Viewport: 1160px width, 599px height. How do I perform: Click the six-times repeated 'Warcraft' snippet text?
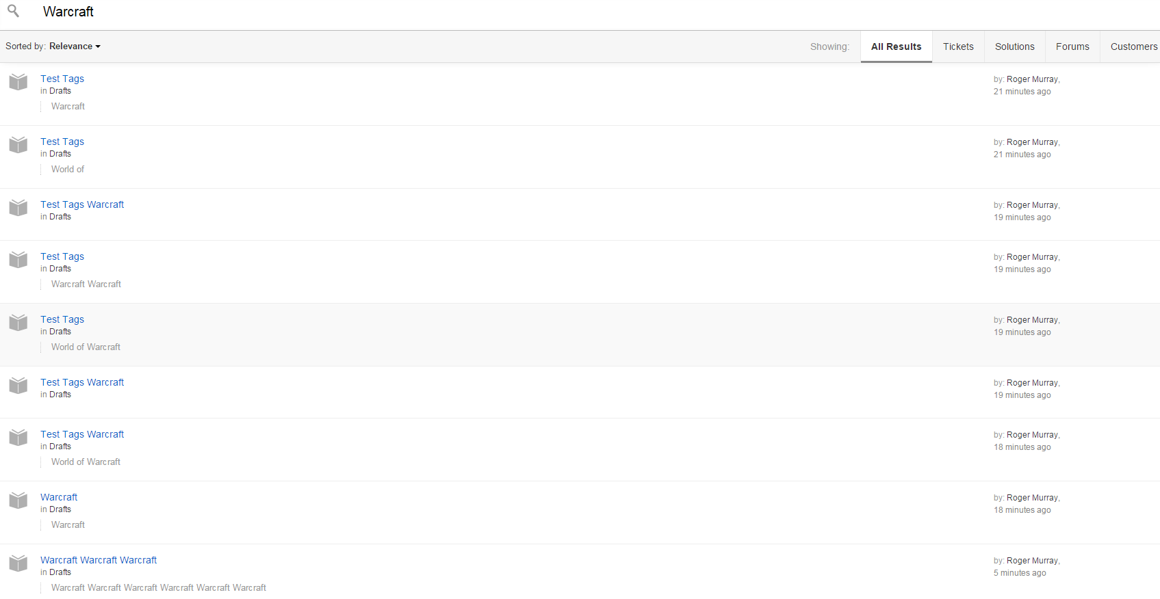click(159, 587)
